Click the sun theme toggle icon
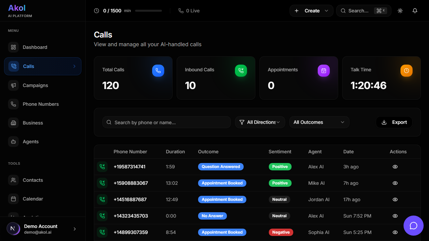This screenshot has width=429, height=241. pos(400,11)
